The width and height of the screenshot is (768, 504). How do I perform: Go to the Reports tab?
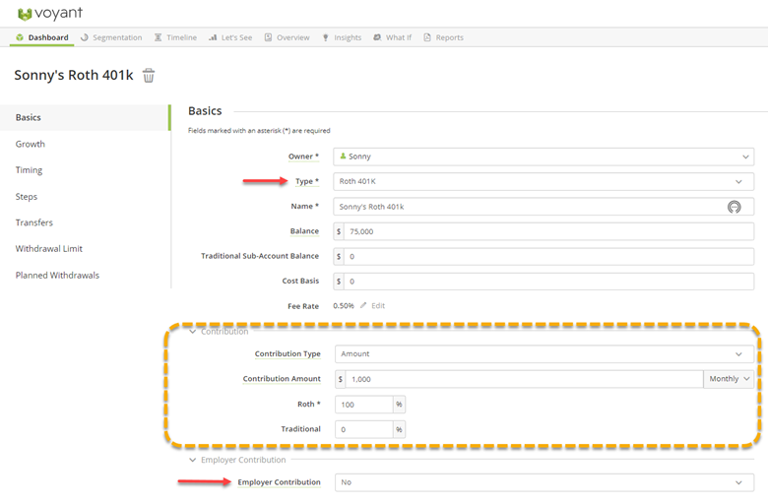[444, 37]
